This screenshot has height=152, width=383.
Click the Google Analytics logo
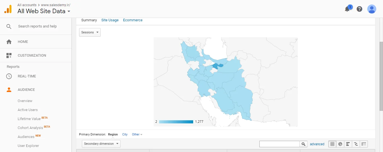point(8,9)
